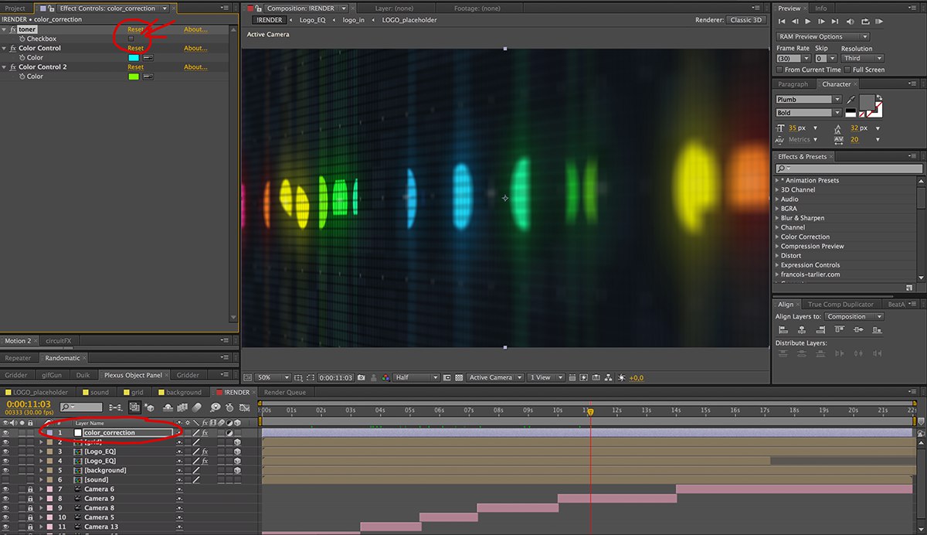Click the Play button in the Preview panel
927x535 pixels.
807,22
